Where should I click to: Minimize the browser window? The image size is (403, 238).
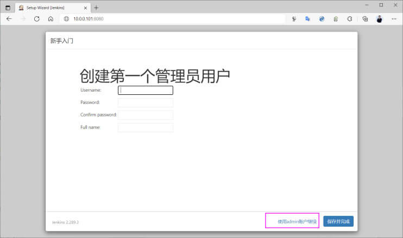pyautogui.click(x=367, y=5)
